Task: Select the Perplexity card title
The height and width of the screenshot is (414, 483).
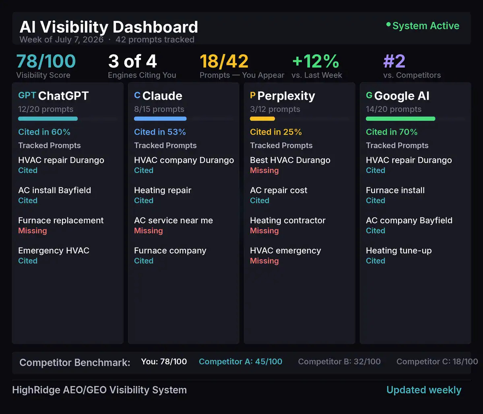Action: (286, 96)
